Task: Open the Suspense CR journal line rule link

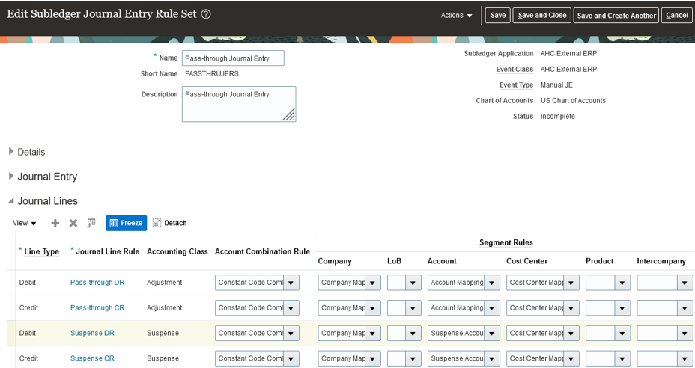Action: [92, 358]
